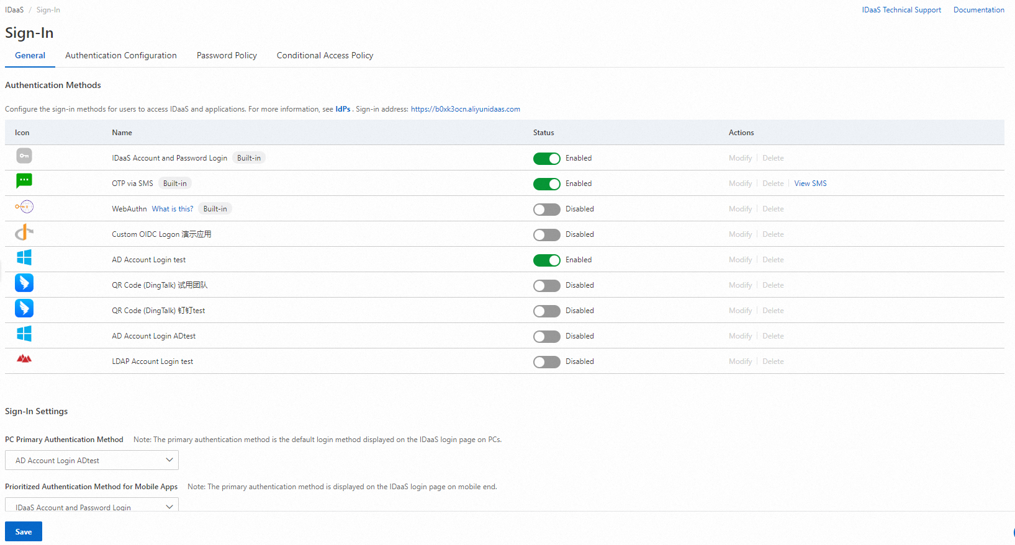Click the 'Custom OIDC Logon 演示应用' name
1015x545 pixels.
click(x=161, y=234)
